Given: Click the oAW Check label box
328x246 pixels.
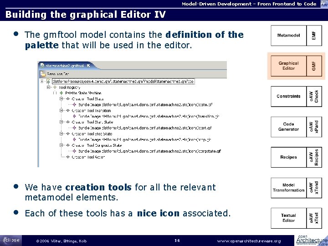Looking at the screenshot, I should (314, 97).
